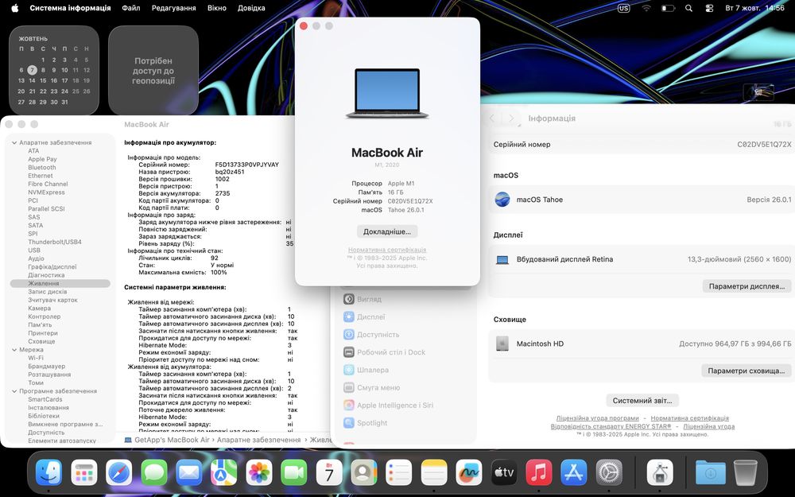Open Launchpad apps grid in the Dock
The image size is (795, 497).
[x=84, y=473]
